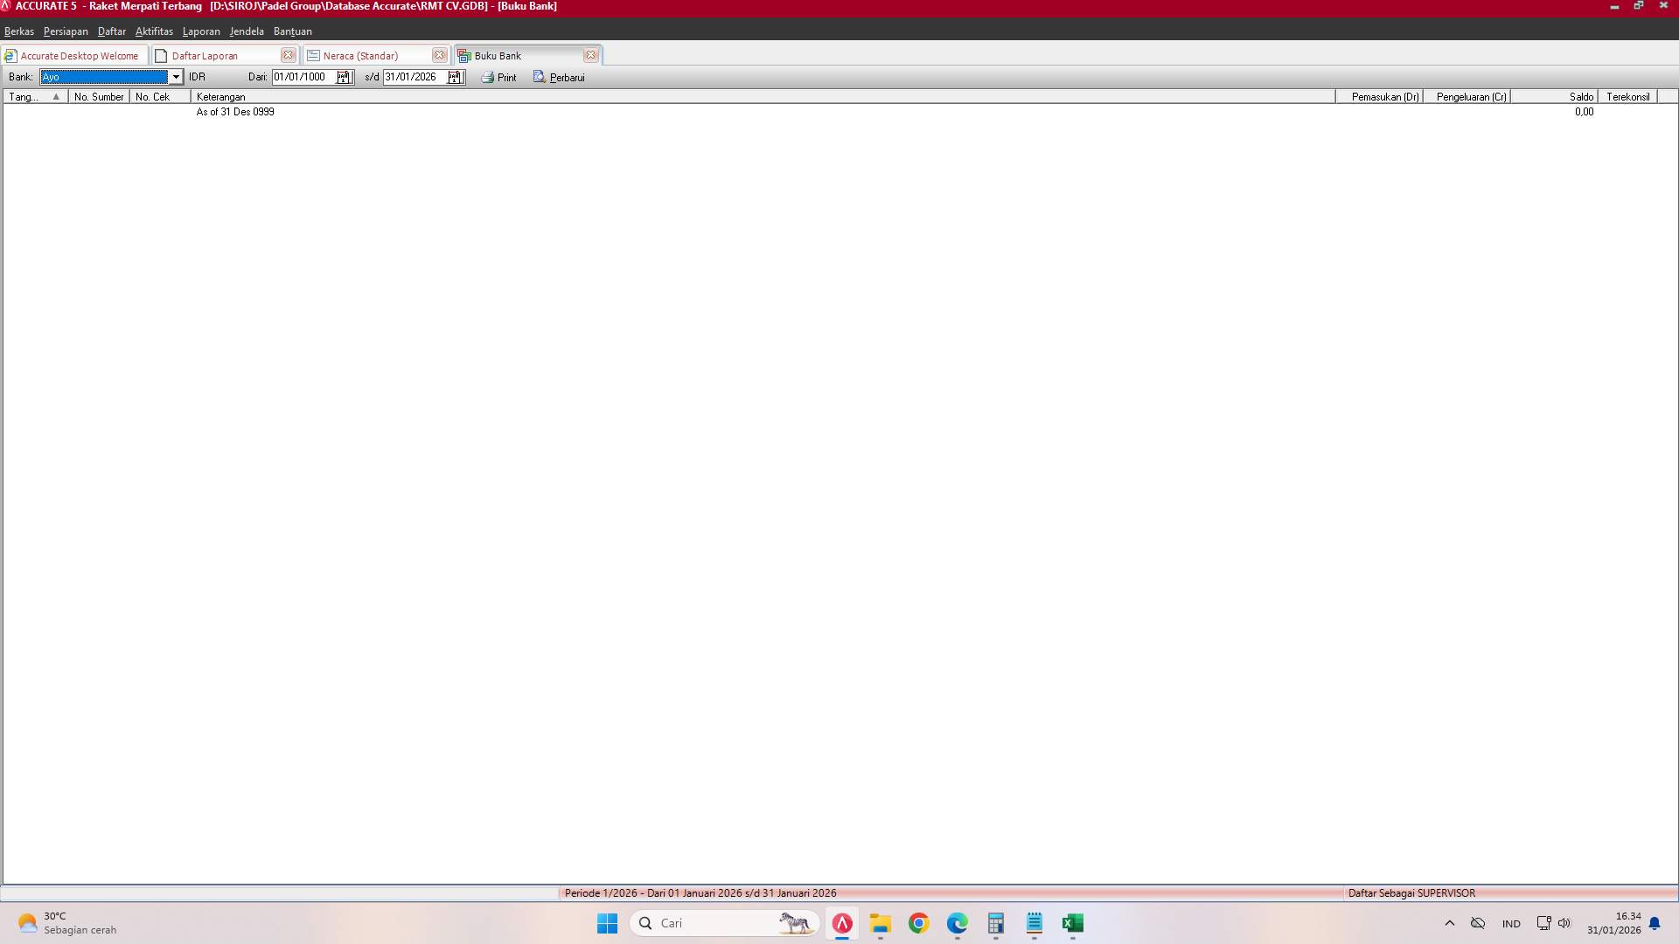The image size is (1679, 944).
Task: Click the Print icon on the Buku Bank toolbar
Action: (486, 77)
